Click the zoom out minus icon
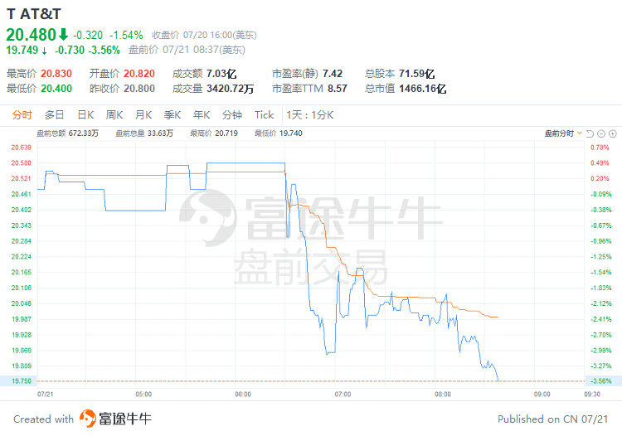 point(601,133)
